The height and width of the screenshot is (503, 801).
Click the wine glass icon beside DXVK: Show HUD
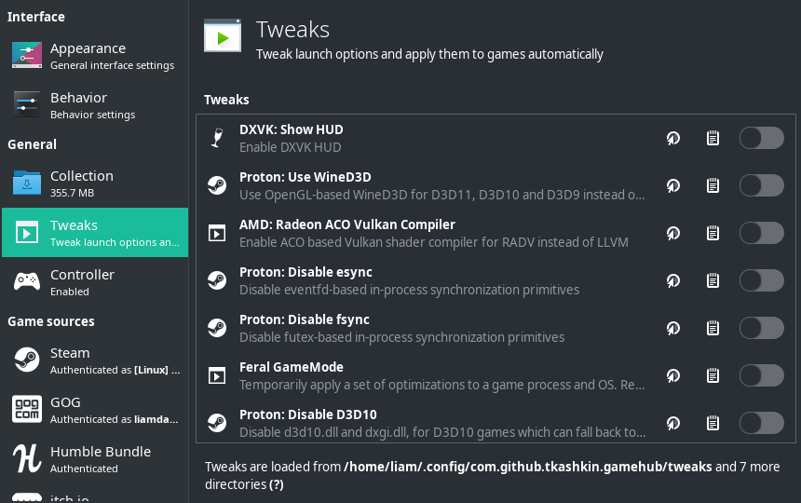click(217, 138)
